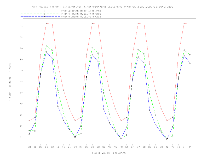Click the y-axis tick label 3
Screen dimensions: 207x160
tap(21, 115)
